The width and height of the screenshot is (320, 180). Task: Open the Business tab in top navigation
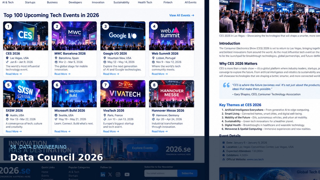[52, 2]
